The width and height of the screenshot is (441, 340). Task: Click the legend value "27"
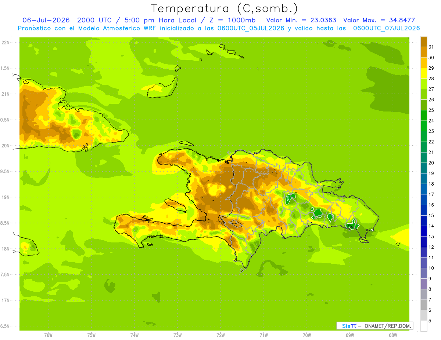click(x=431, y=89)
